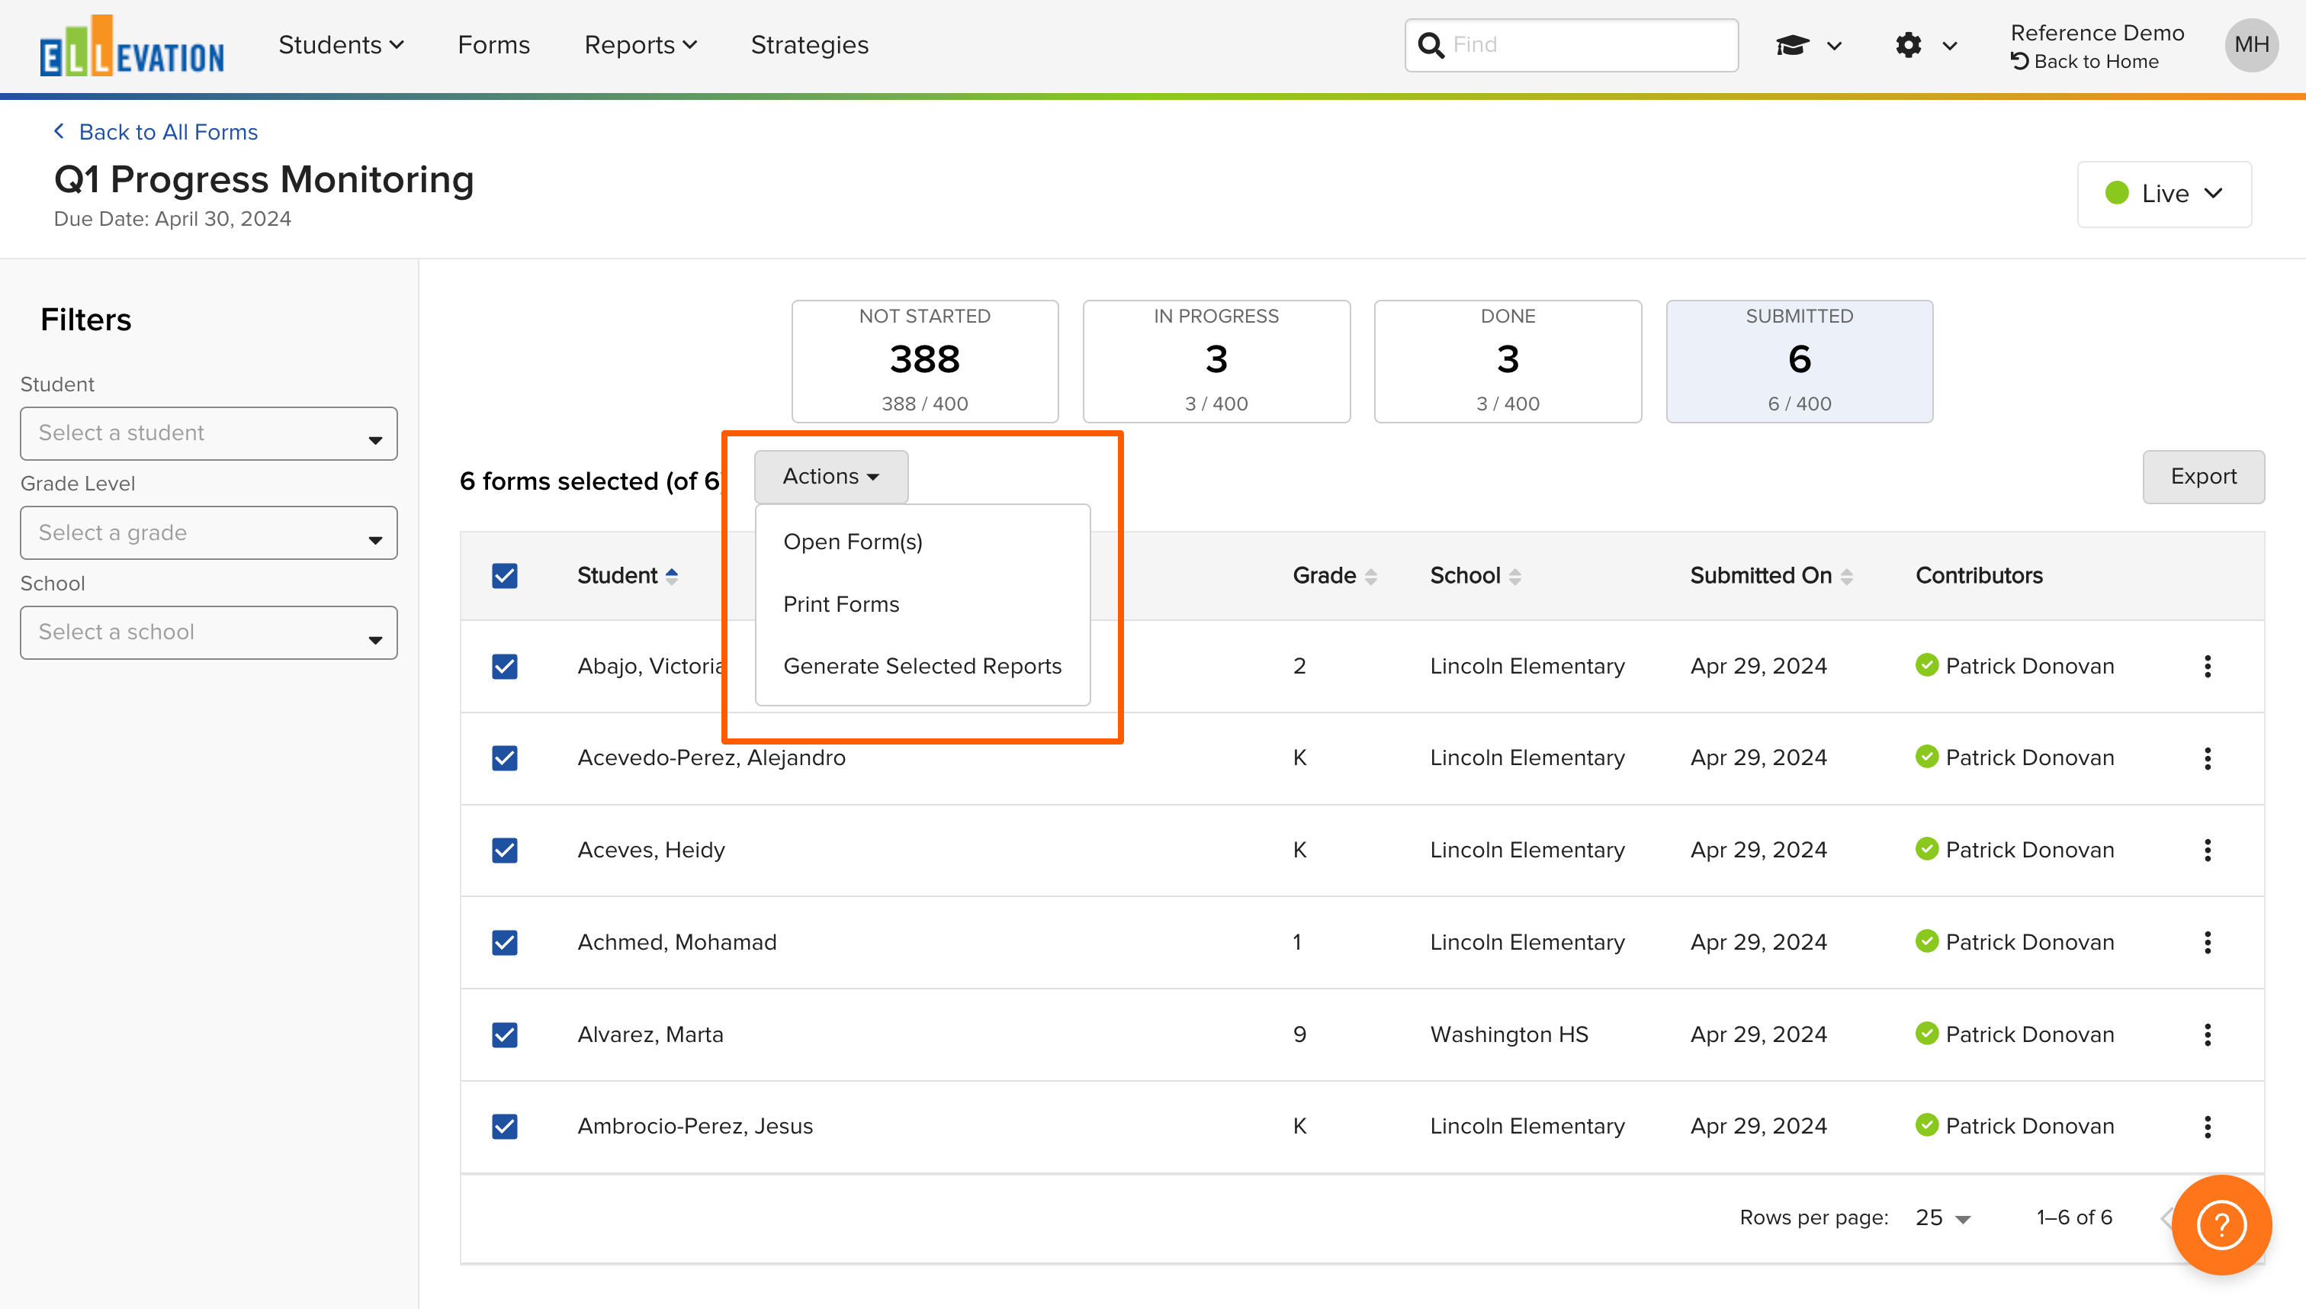The width and height of the screenshot is (2306, 1309).
Task: Click Back to Home link
Action: [x=2096, y=61]
